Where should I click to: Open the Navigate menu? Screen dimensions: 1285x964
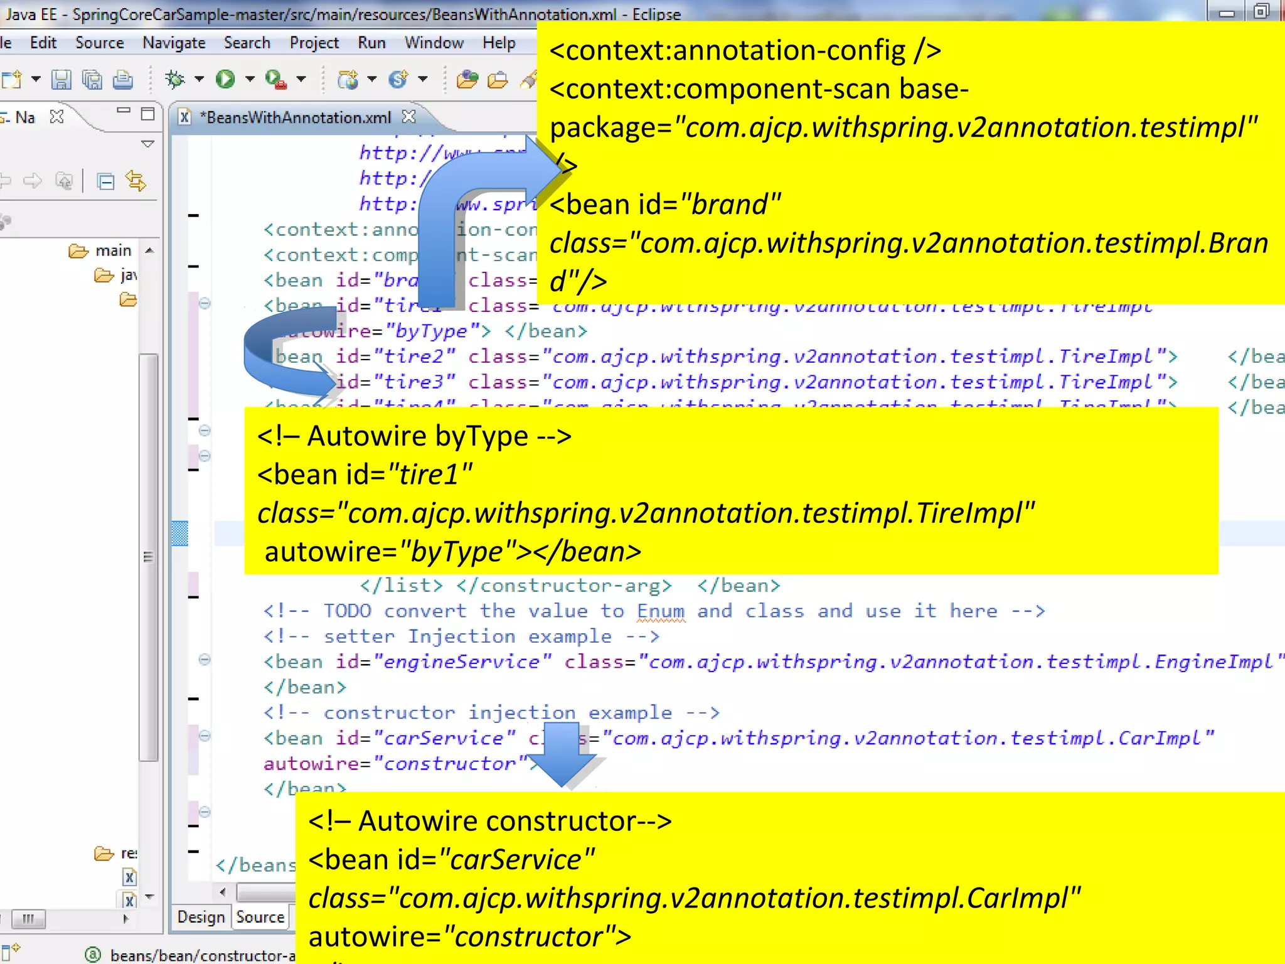click(174, 43)
